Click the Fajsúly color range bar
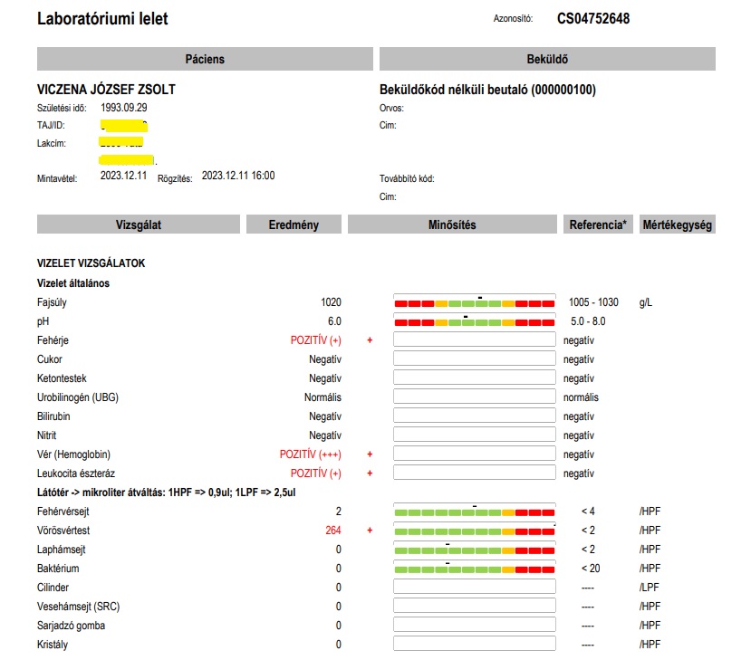Image resolution: width=751 pixels, height=660 pixels. point(474,303)
